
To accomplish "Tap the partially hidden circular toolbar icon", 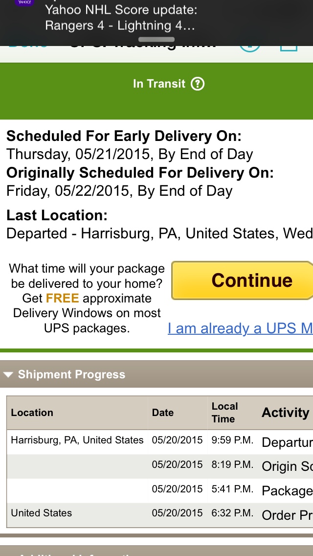I will click(x=249, y=48).
